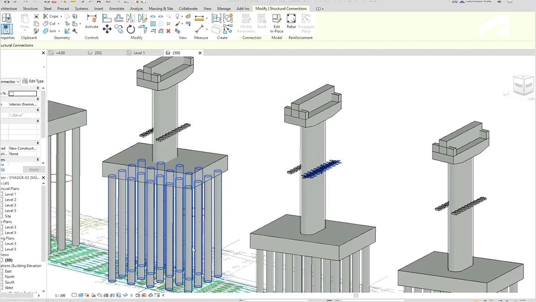Close the active {3D} view tab
Image resolution: width=536 pixels, height=302 pixels.
point(200,53)
